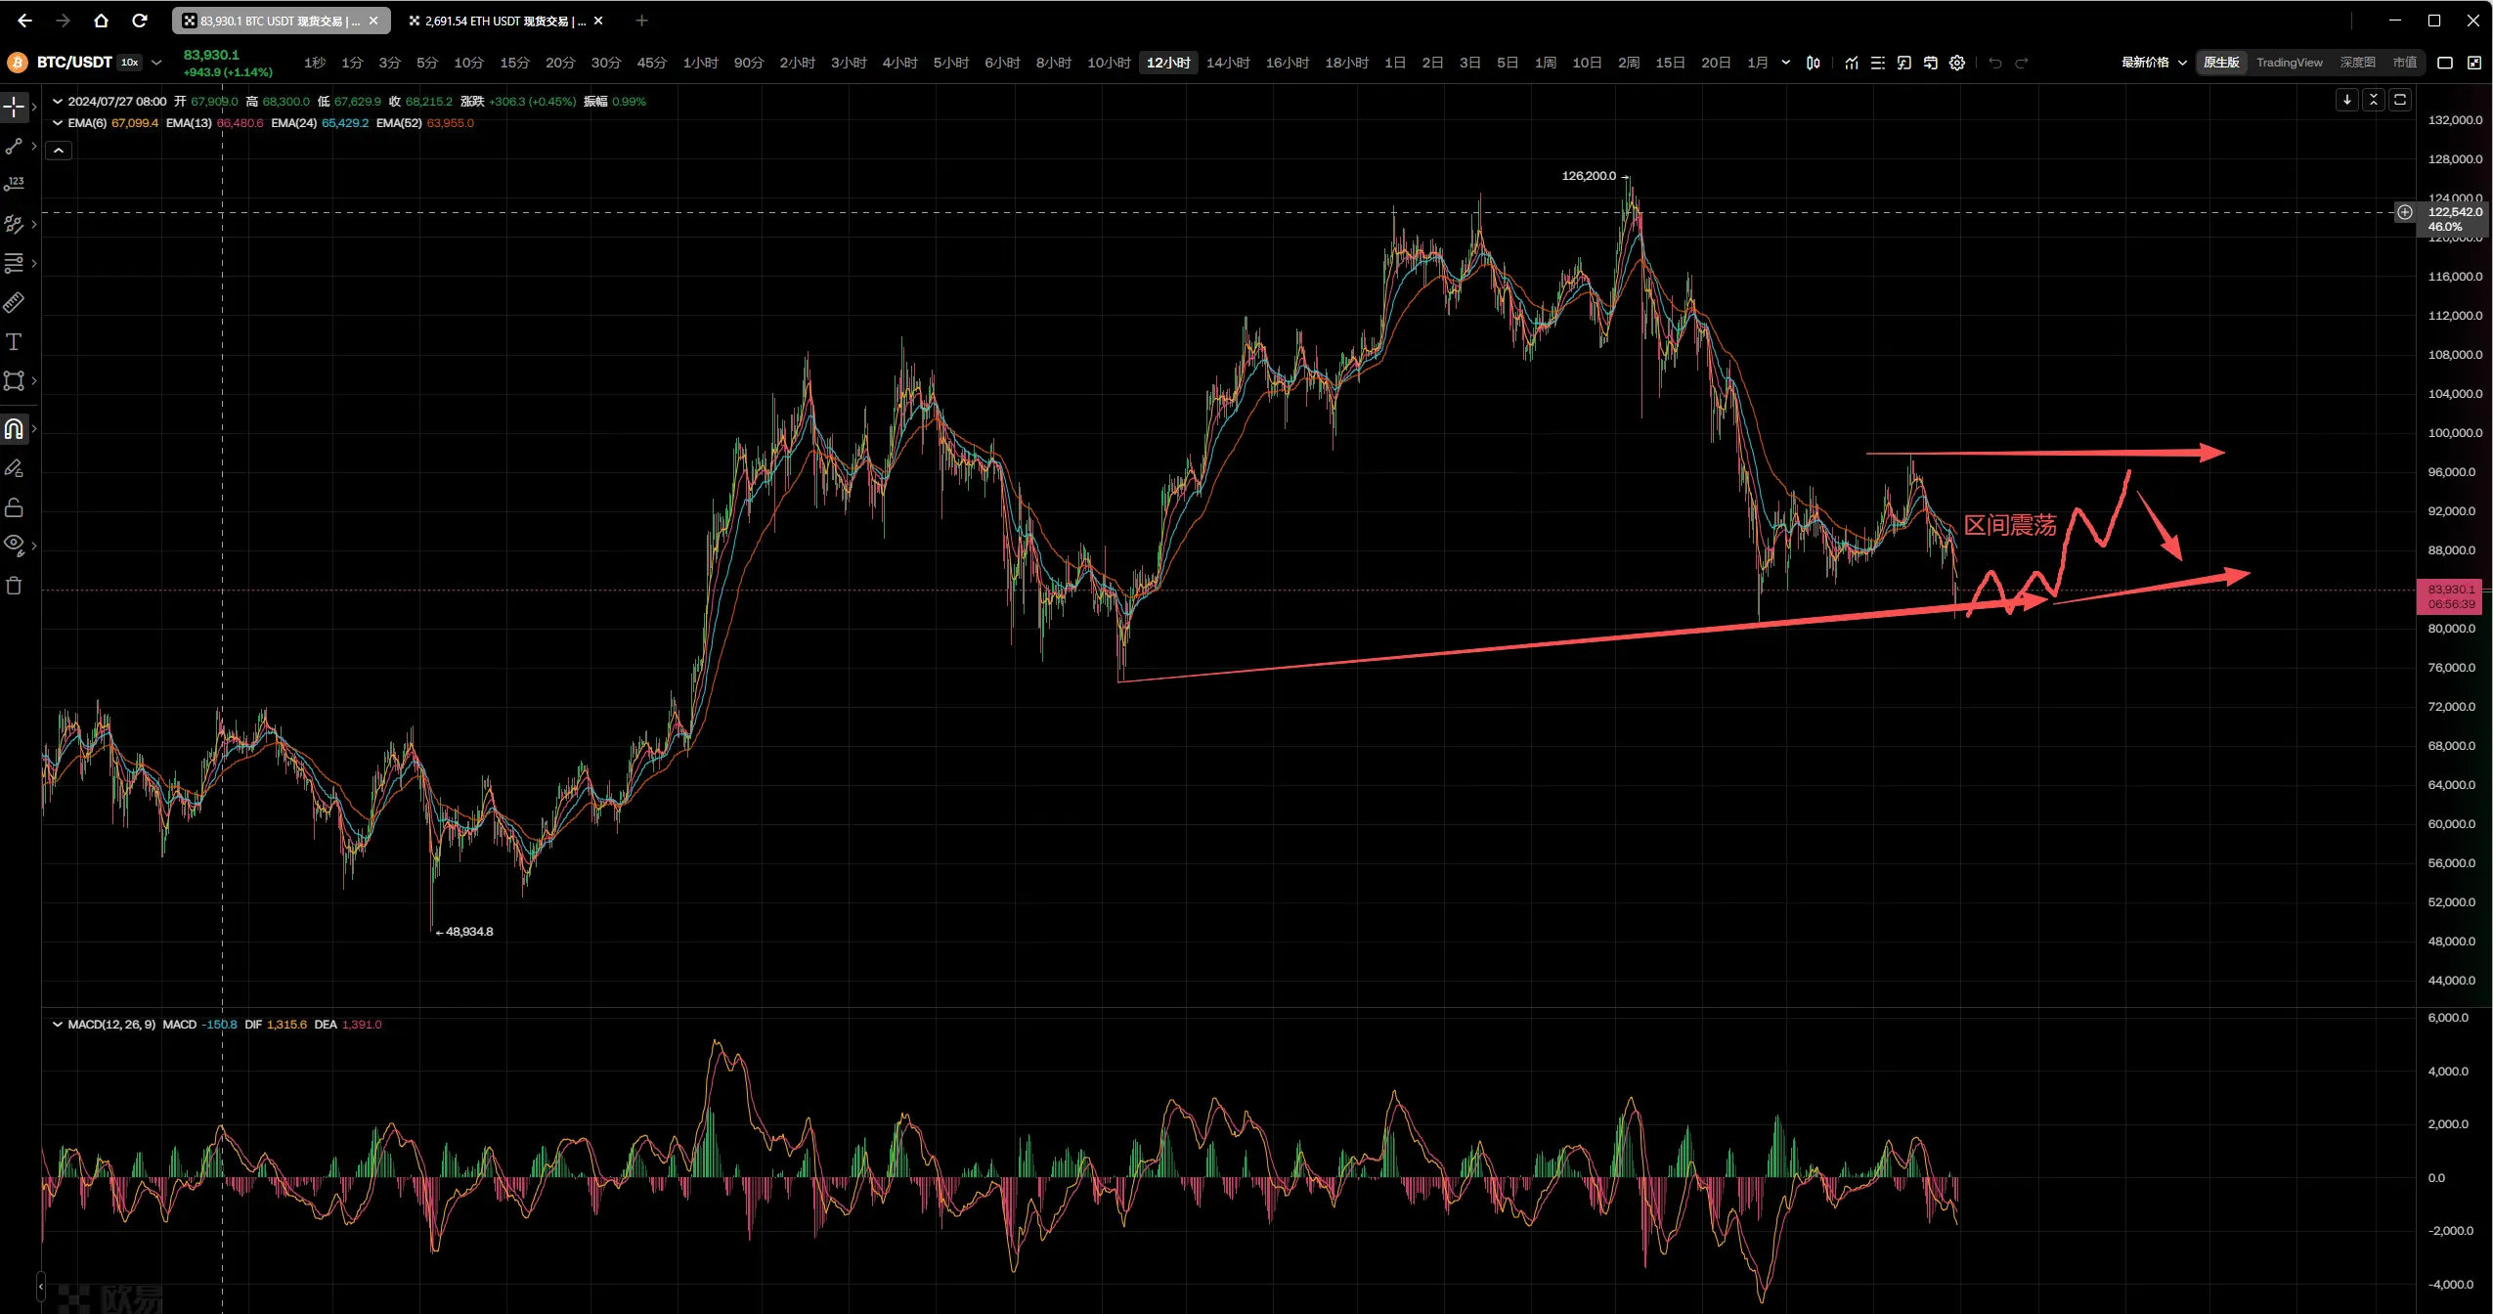2493x1314 pixels.
Task: Collapse the EMA indicator legend chevron
Action: point(58,123)
